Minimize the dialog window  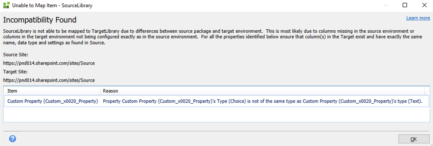click(x=386, y=5)
